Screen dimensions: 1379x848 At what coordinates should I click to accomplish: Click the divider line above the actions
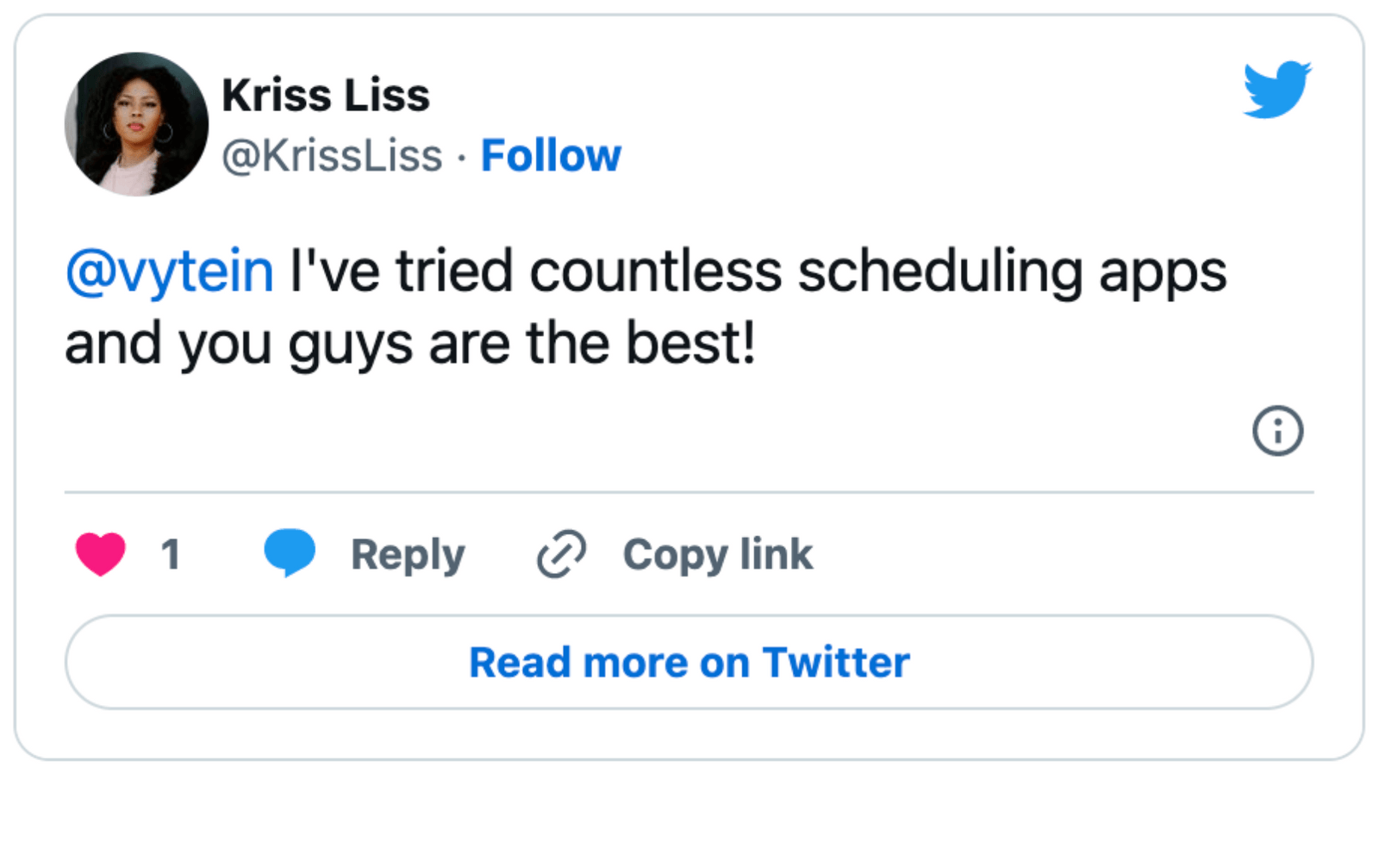click(x=689, y=492)
